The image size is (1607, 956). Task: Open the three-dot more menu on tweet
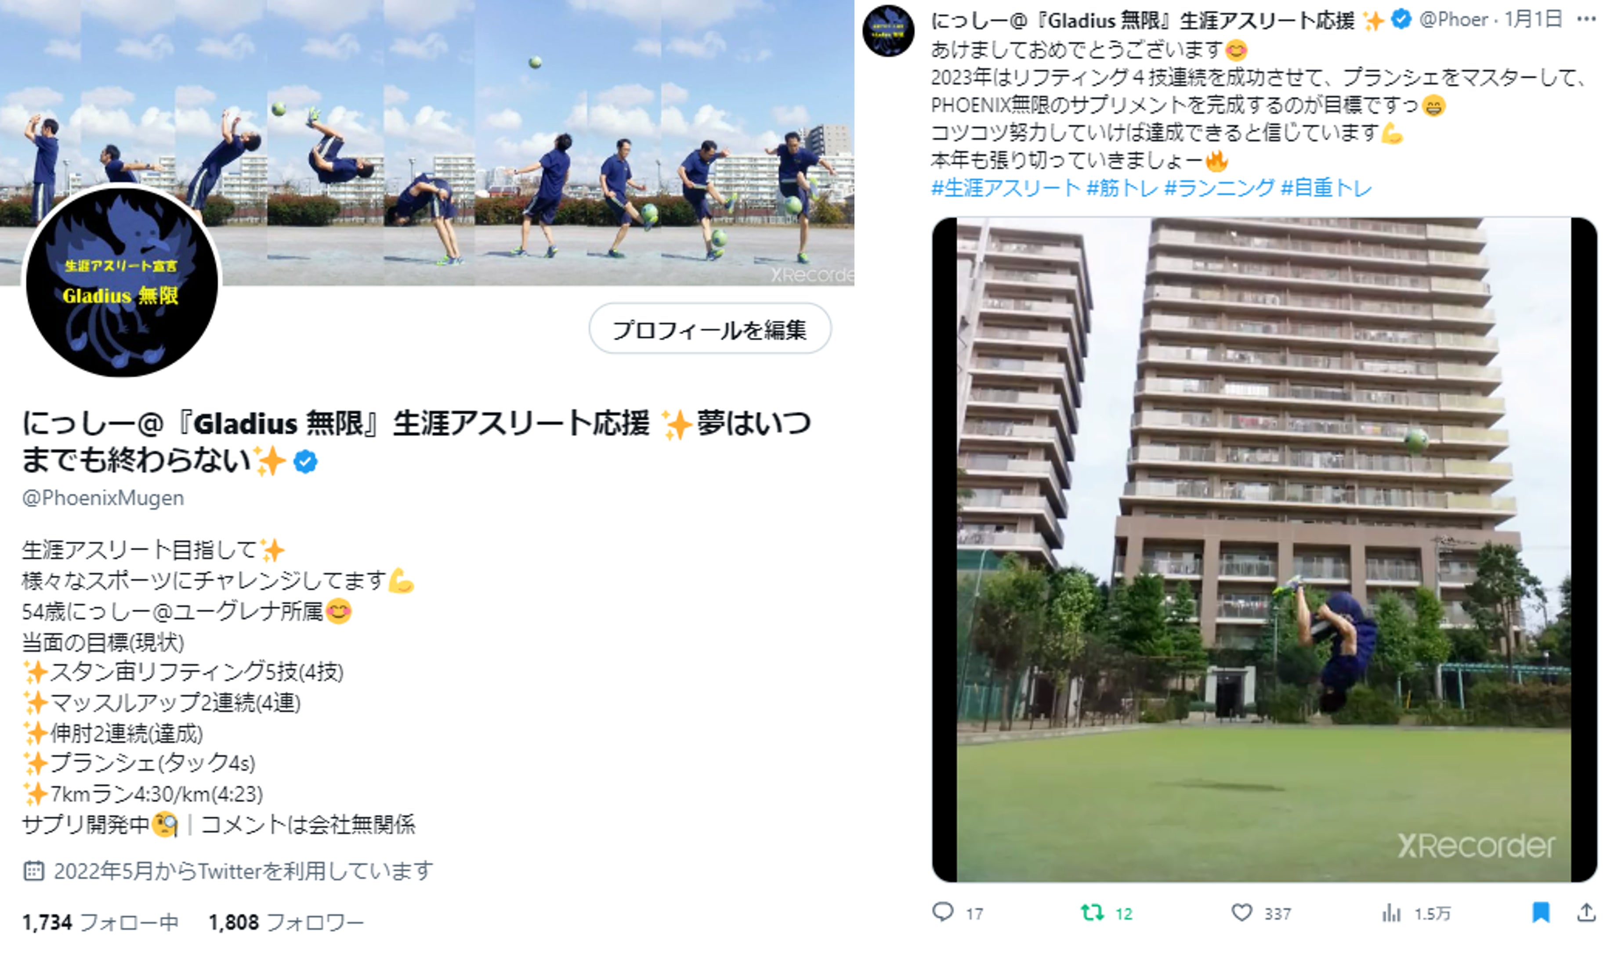pyautogui.click(x=1586, y=19)
